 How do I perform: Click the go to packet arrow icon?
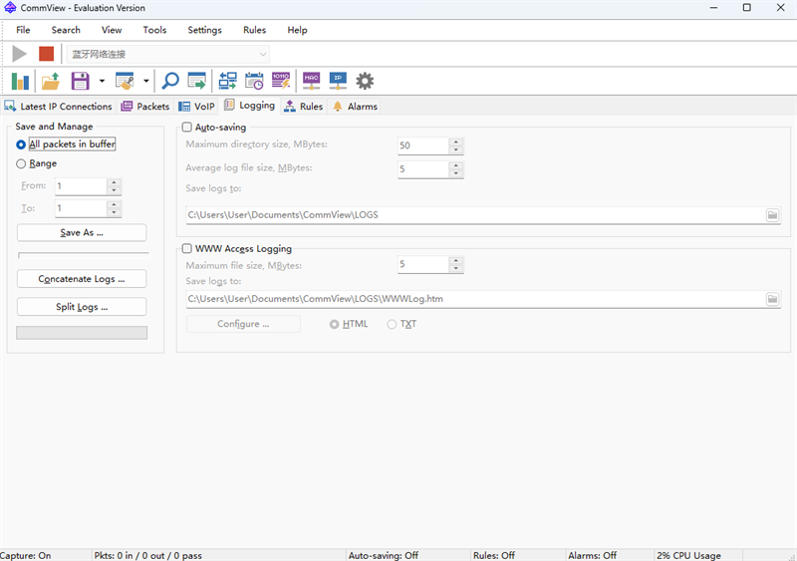pyautogui.click(x=196, y=81)
